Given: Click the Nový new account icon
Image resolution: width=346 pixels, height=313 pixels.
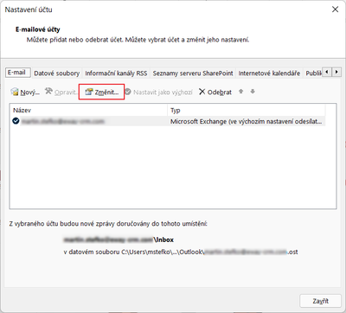Looking at the screenshot, I should pos(15,92).
